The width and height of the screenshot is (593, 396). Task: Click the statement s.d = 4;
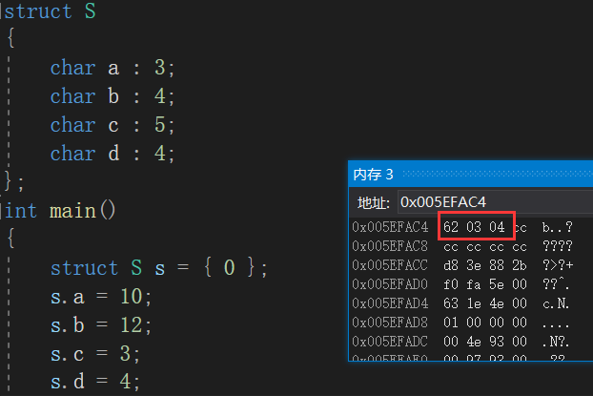tap(95, 382)
